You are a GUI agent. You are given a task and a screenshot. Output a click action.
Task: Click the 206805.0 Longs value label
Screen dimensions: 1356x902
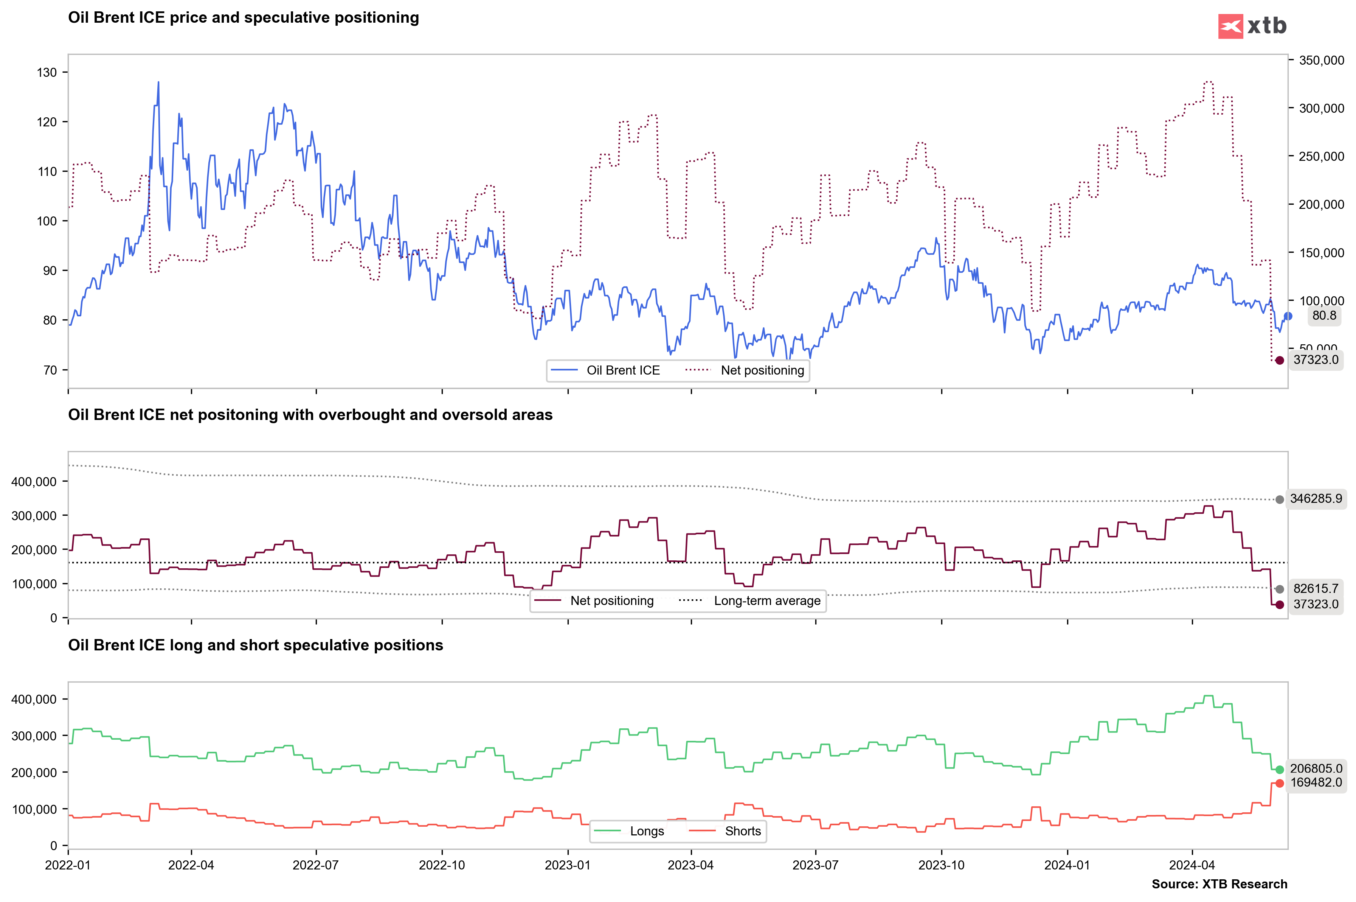click(x=1316, y=768)
